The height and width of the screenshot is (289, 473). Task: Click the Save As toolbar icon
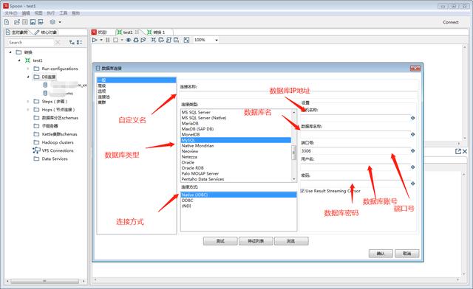click(x=41, y=22)
